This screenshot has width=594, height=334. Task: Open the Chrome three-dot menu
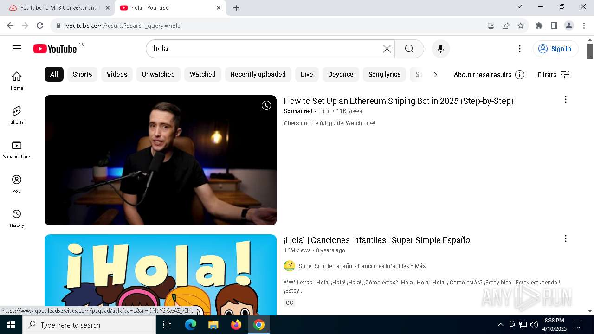(584, 26)
